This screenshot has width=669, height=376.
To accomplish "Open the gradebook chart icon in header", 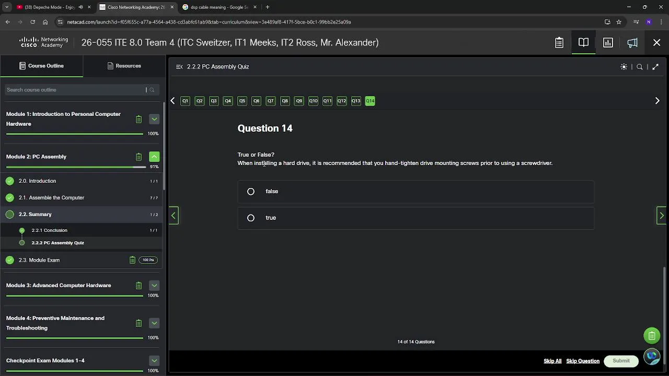I will (x=608, y=43).
